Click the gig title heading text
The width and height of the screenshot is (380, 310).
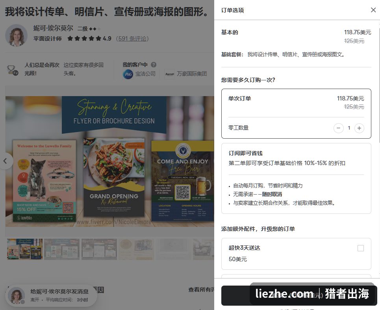coord(107,12)
